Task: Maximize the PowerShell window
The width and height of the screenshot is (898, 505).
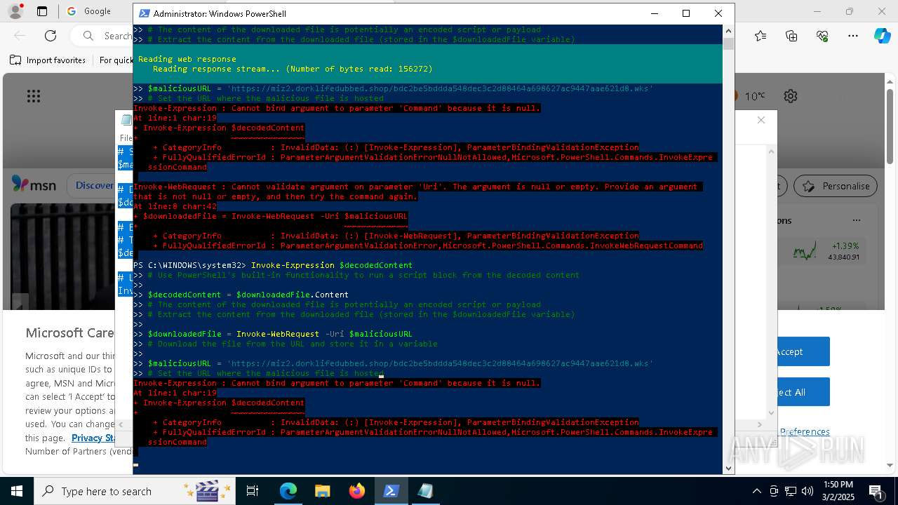Action: click(686, 13)
